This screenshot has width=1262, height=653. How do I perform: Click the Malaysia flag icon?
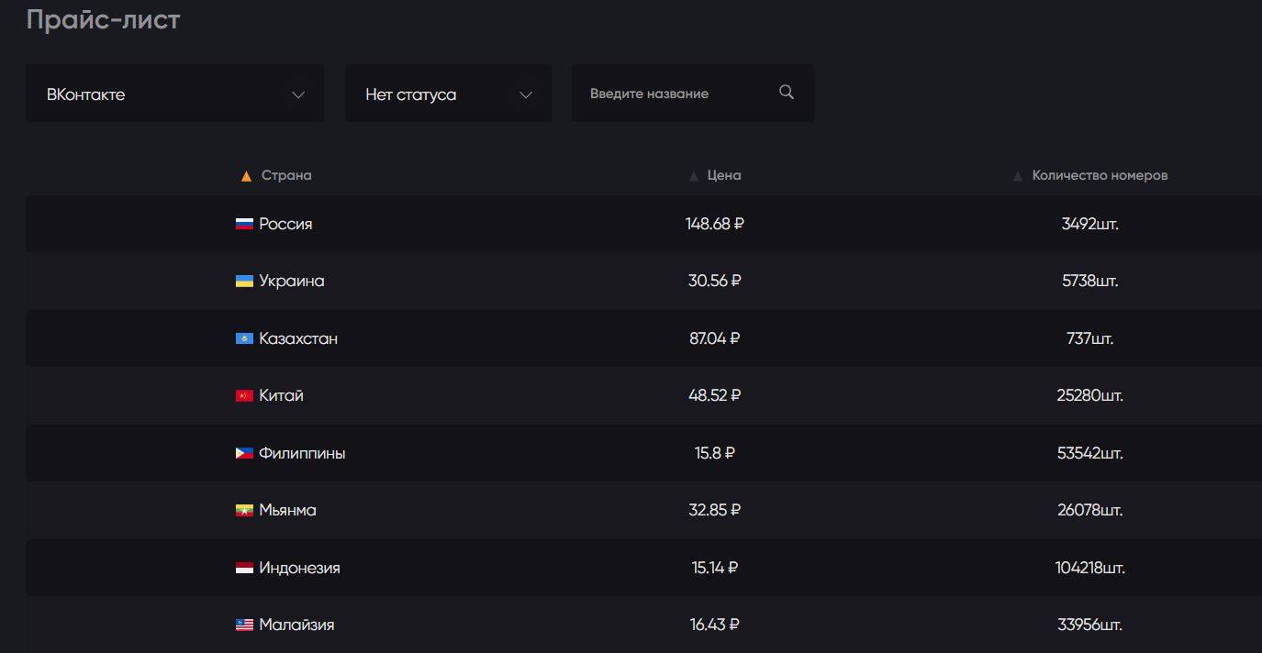[x=244, y=625]
